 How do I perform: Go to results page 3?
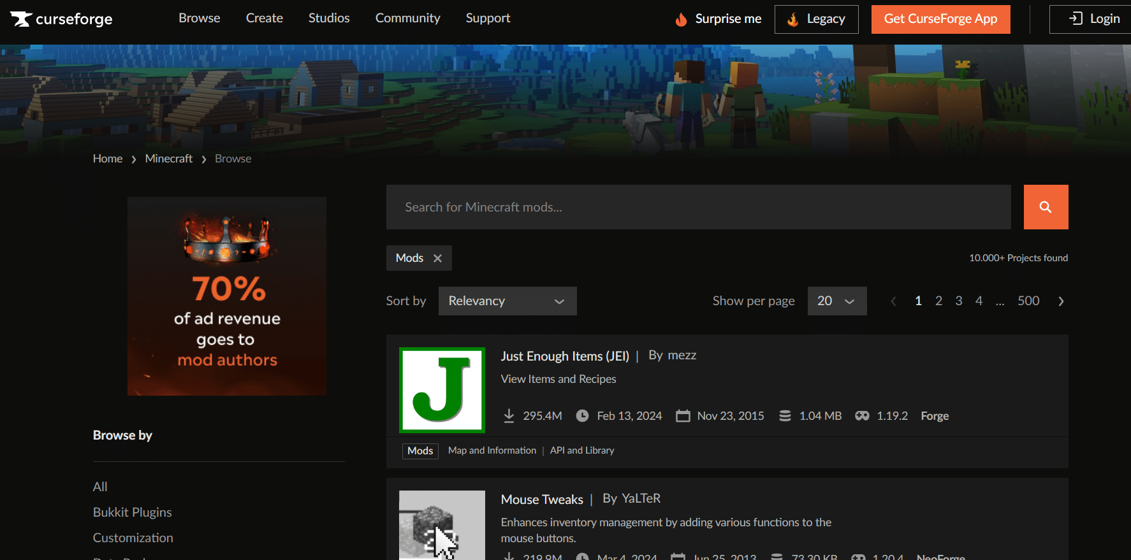(x=959, y=301)
